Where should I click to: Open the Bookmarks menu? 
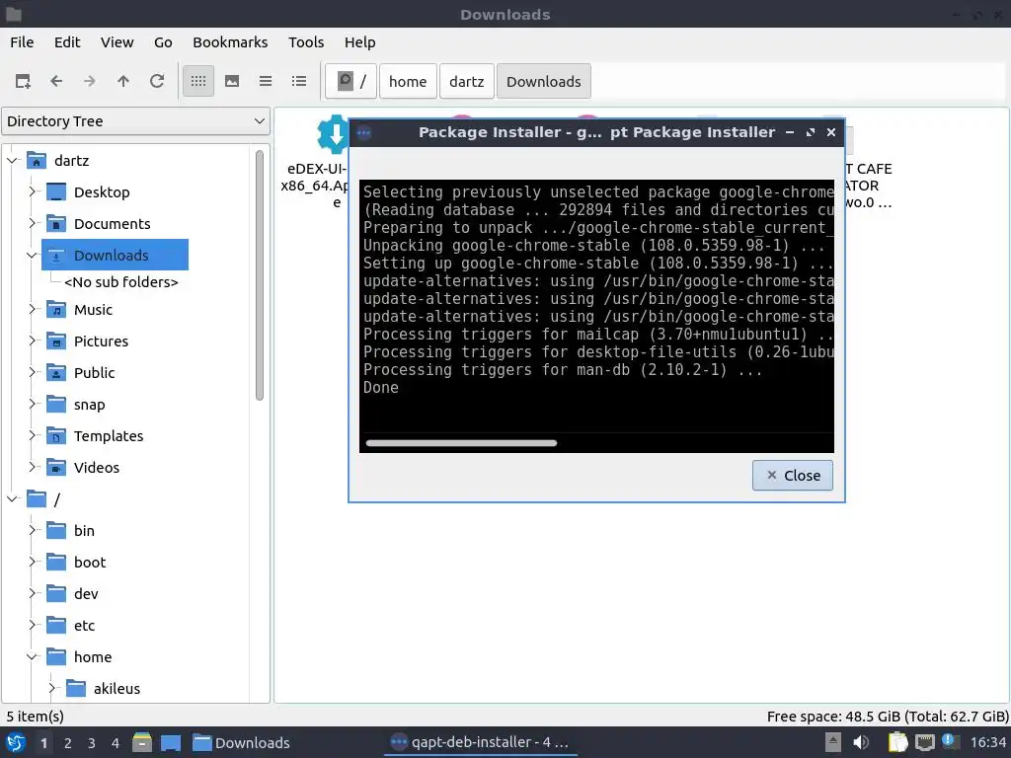230,42
